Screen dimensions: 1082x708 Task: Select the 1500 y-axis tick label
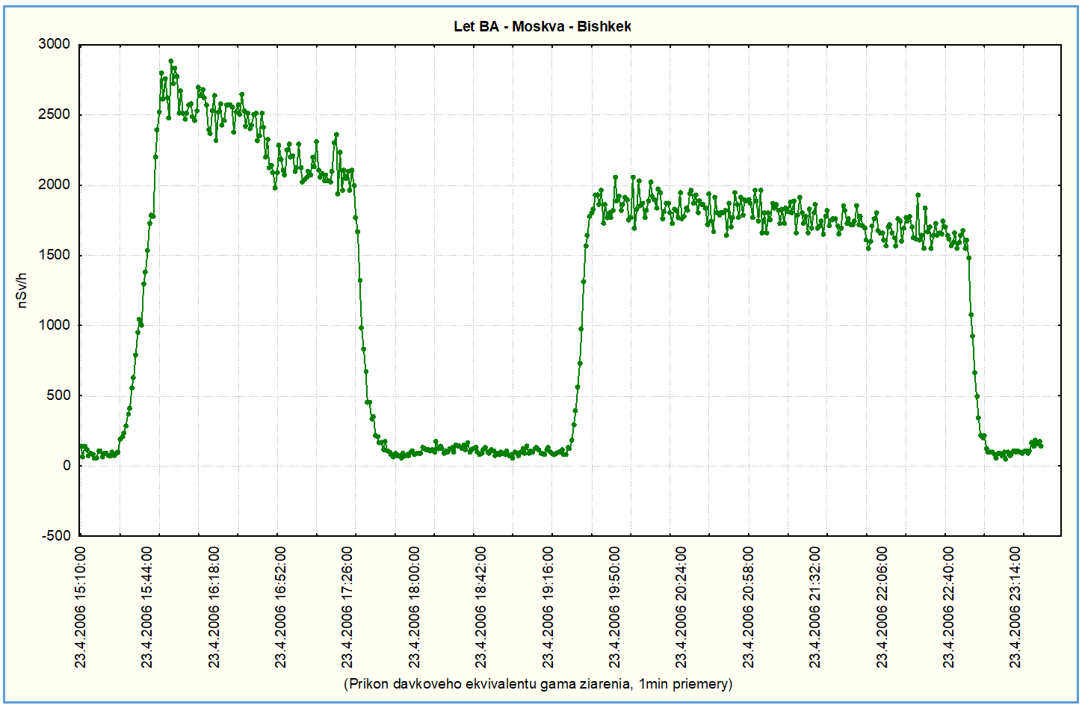54,256
